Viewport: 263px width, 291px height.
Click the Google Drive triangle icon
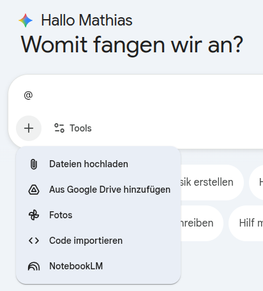34,190
